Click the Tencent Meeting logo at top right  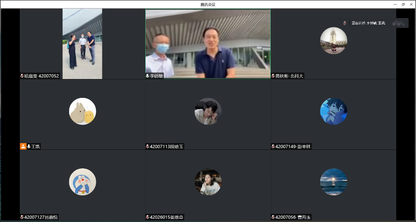400,23
